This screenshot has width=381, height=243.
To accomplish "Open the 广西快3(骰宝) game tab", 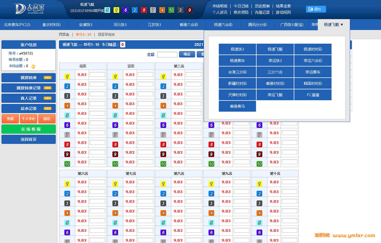I will (x=292, y=25).
